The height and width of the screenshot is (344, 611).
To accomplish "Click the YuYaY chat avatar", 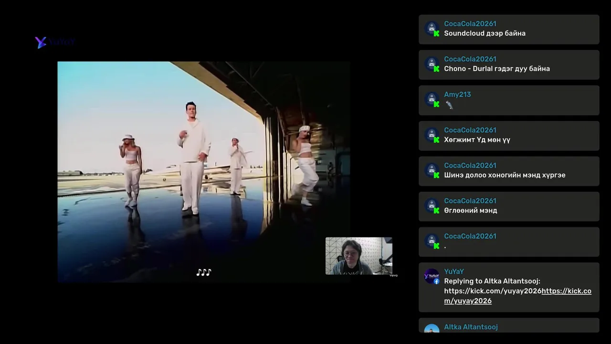I will click(x=432, y=276).
